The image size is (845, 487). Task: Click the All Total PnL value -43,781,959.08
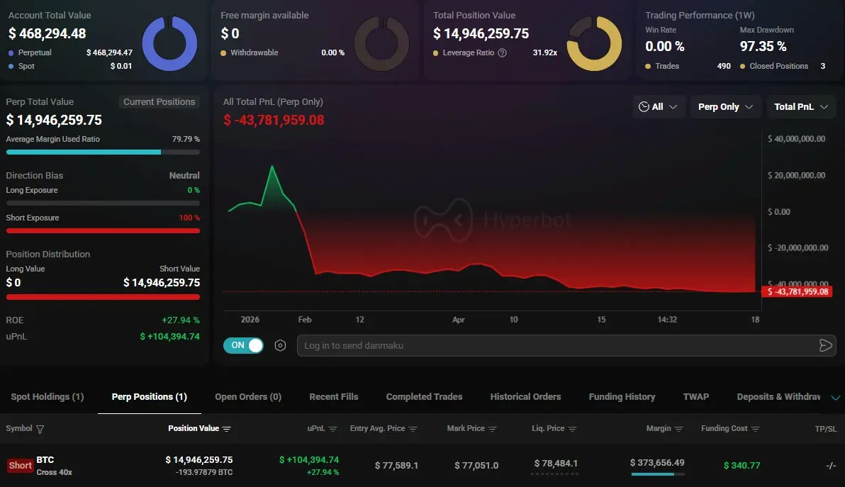click(x=274, y=120)
